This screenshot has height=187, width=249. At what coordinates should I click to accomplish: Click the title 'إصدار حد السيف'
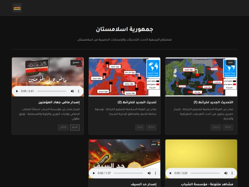pos(143,184)
